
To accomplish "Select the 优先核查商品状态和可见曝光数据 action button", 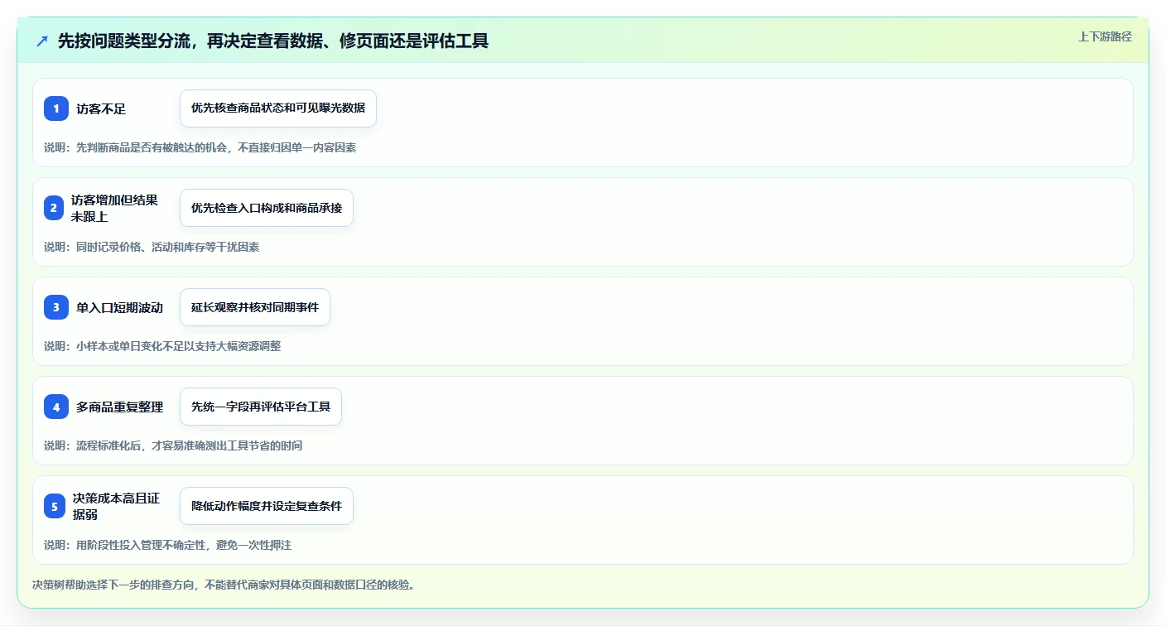I will pos(278,108).
